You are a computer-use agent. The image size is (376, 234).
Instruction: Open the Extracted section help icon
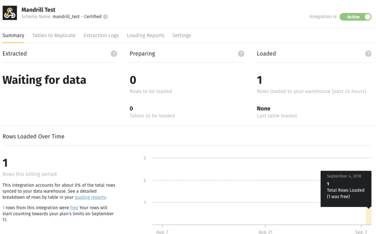pos(114,54)
